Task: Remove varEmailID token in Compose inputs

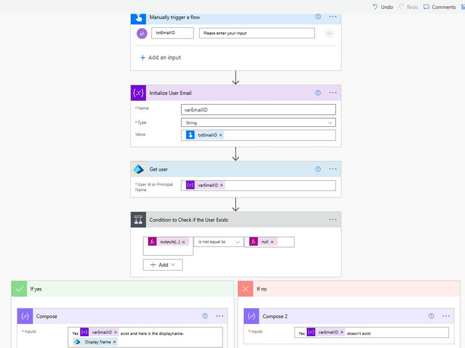Action: pyautogui.click(x=116, y=333)
